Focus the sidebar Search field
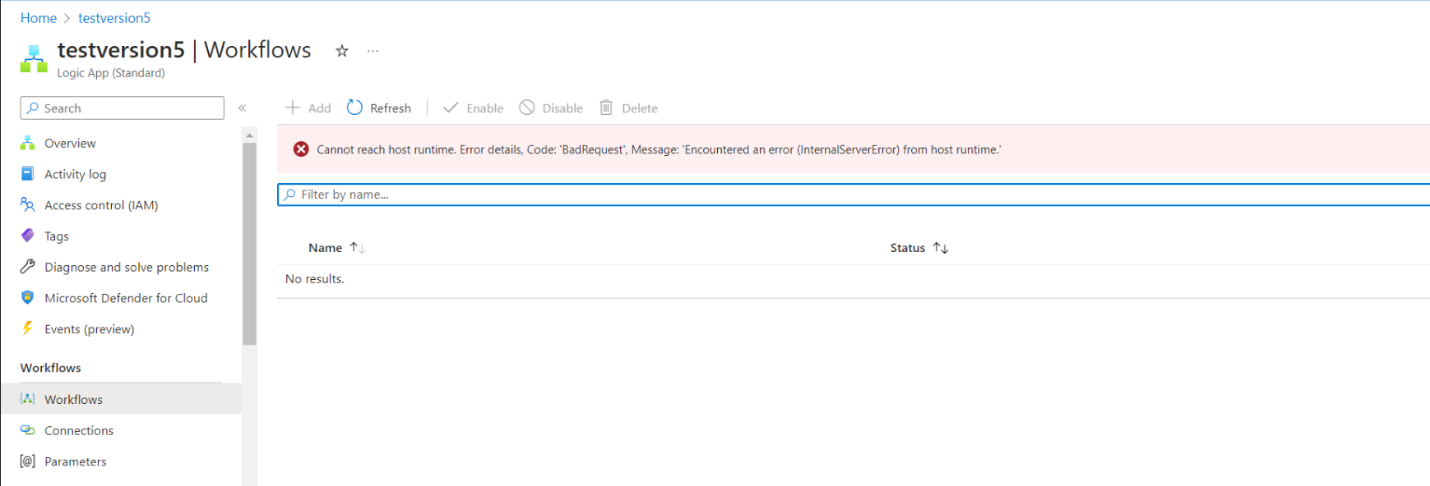Image resolution: width=1430 pixels, height=486 pixels. (123, 108)
